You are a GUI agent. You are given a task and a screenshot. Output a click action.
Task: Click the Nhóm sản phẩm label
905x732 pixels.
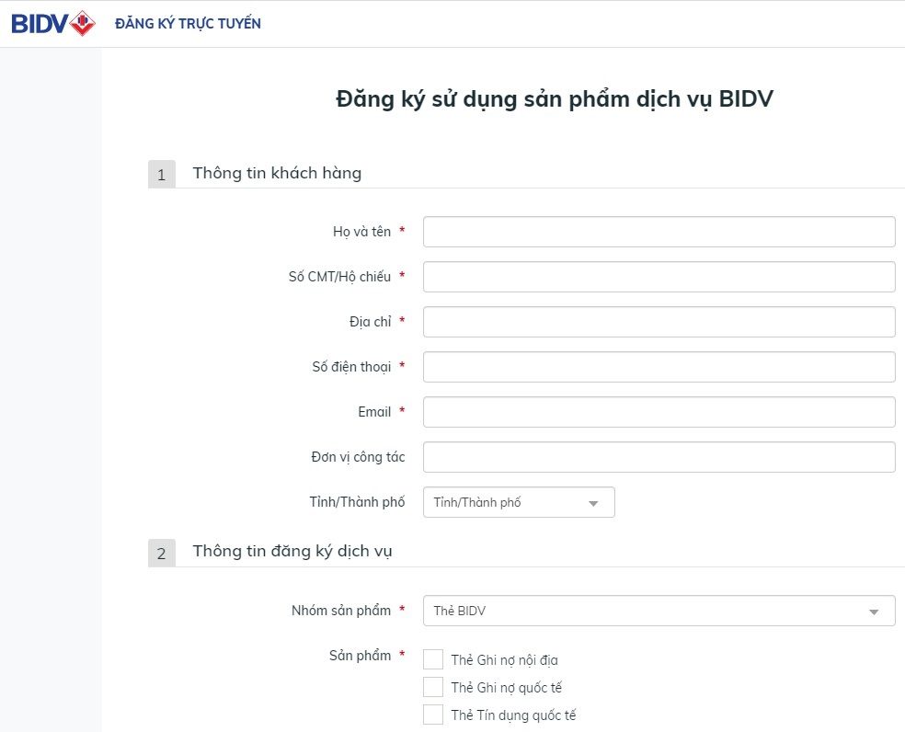pyautogui.click(x=341, y=611)
